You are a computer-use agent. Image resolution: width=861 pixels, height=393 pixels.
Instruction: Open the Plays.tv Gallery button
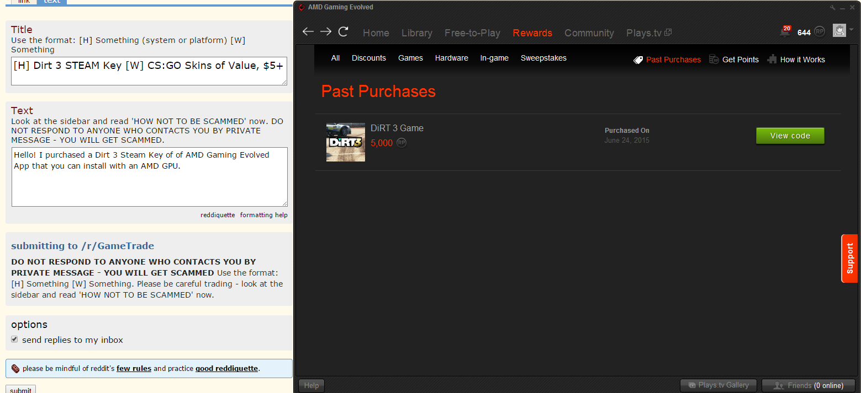point(717,385)
